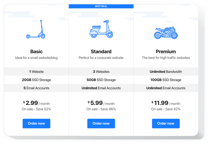Viewport: 209px width, 144px height.
Task: Click the $5.99 / month price
Action: click(101, 103)
